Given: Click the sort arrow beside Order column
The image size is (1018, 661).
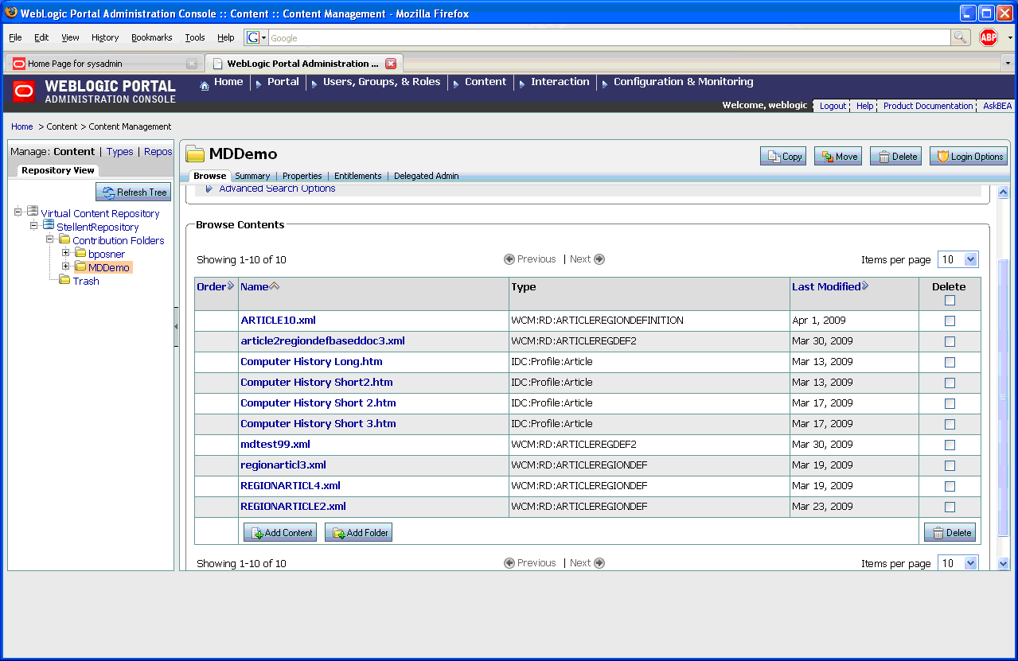Looking at the screenshot, I should coord(231,286).
